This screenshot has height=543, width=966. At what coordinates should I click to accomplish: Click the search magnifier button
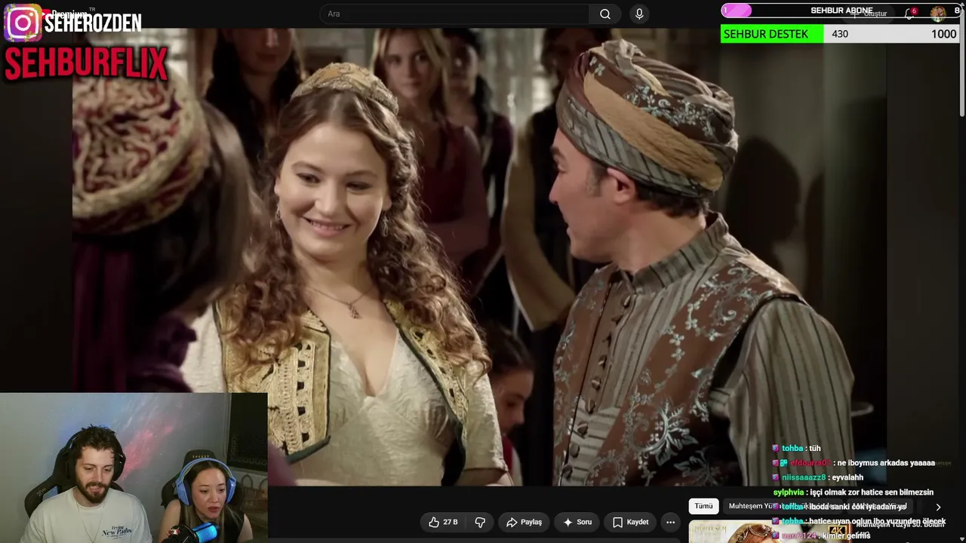(x=605, y=14)
